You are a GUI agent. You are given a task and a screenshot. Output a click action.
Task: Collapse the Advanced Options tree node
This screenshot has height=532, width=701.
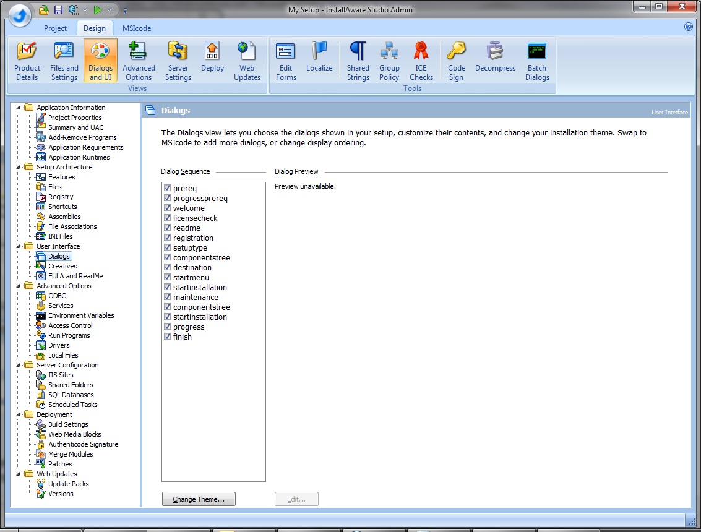(19, 286)
